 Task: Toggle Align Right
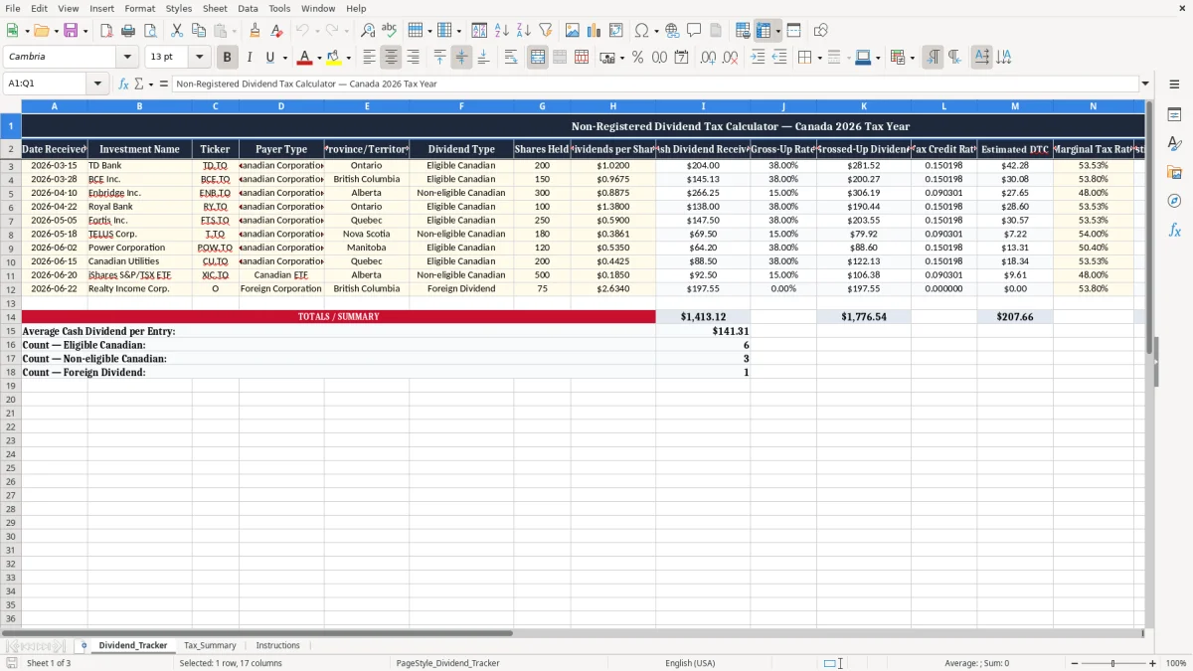click(x=413, y=58)
